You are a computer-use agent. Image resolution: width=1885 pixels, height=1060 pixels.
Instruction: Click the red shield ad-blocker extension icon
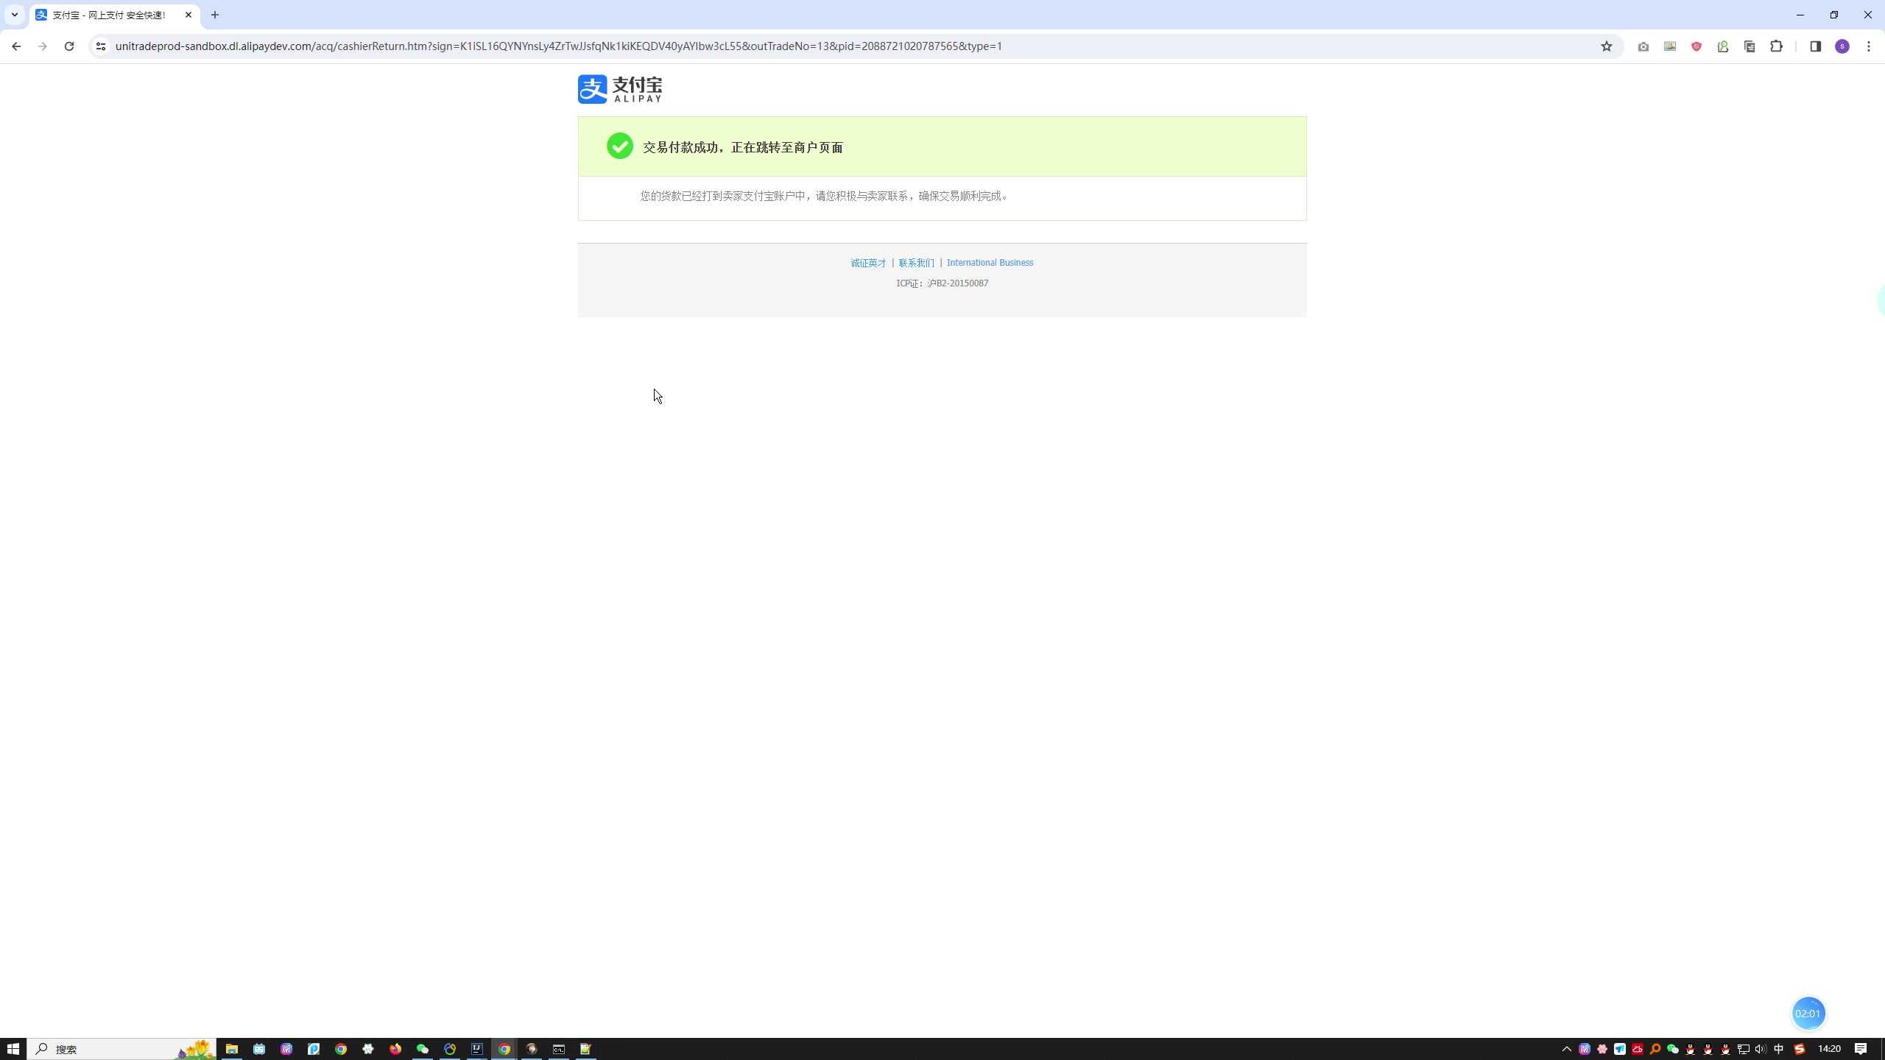1696,46
